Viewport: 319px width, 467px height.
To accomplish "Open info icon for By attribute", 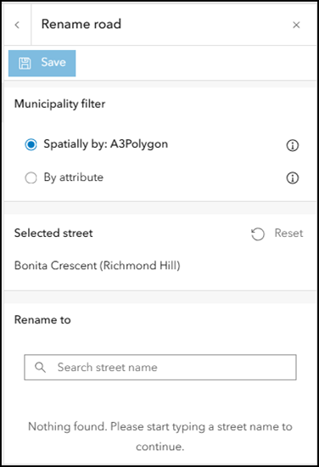I will (x=292, y=177).
